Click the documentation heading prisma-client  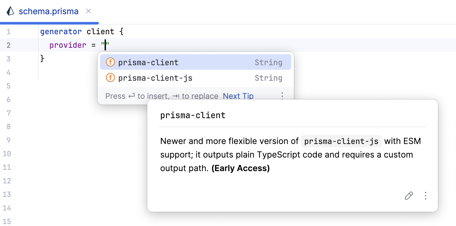193,115
